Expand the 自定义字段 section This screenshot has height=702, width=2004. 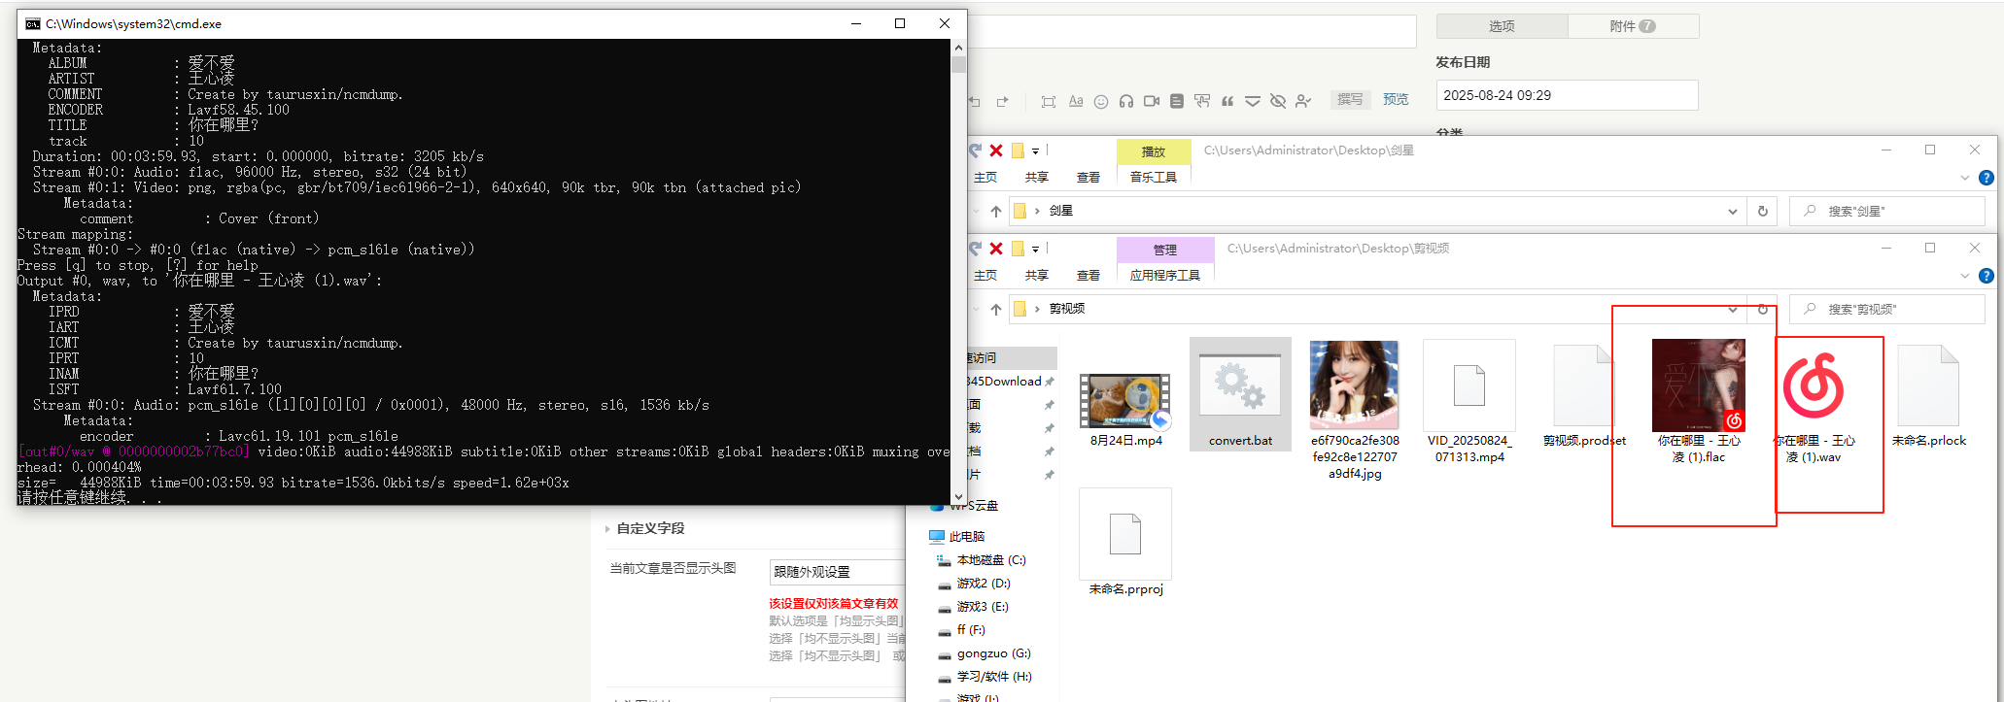click(649, 528)
